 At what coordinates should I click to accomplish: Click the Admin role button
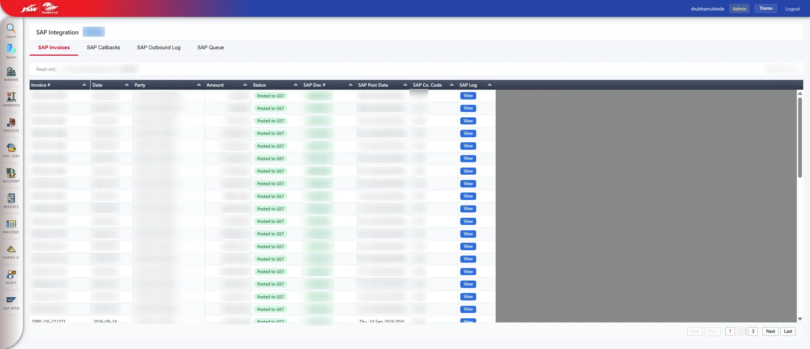(740, 8)
